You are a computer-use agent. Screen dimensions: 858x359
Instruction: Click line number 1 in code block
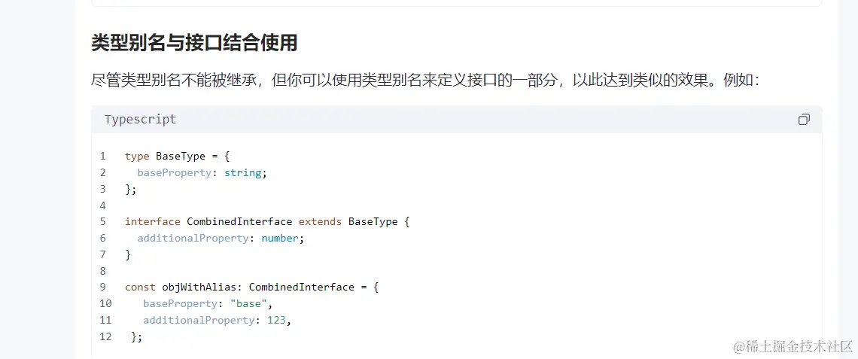click(103, 157)
